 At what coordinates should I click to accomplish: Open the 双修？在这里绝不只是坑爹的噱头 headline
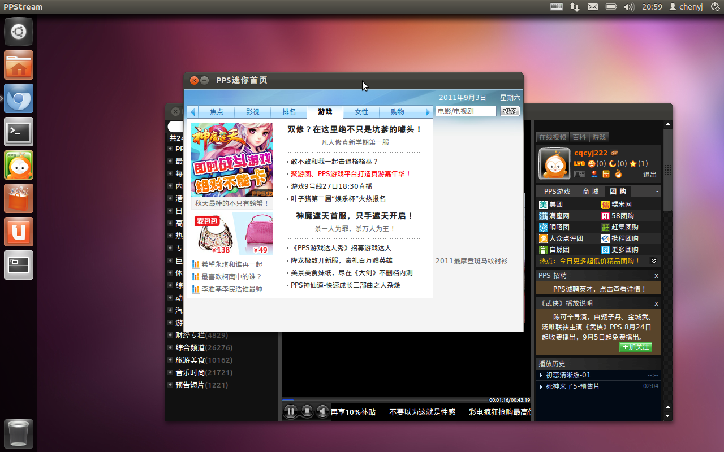355,129
